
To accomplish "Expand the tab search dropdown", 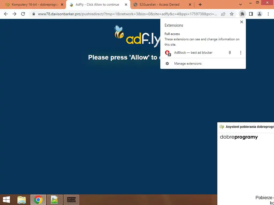I will pos(241,5).
